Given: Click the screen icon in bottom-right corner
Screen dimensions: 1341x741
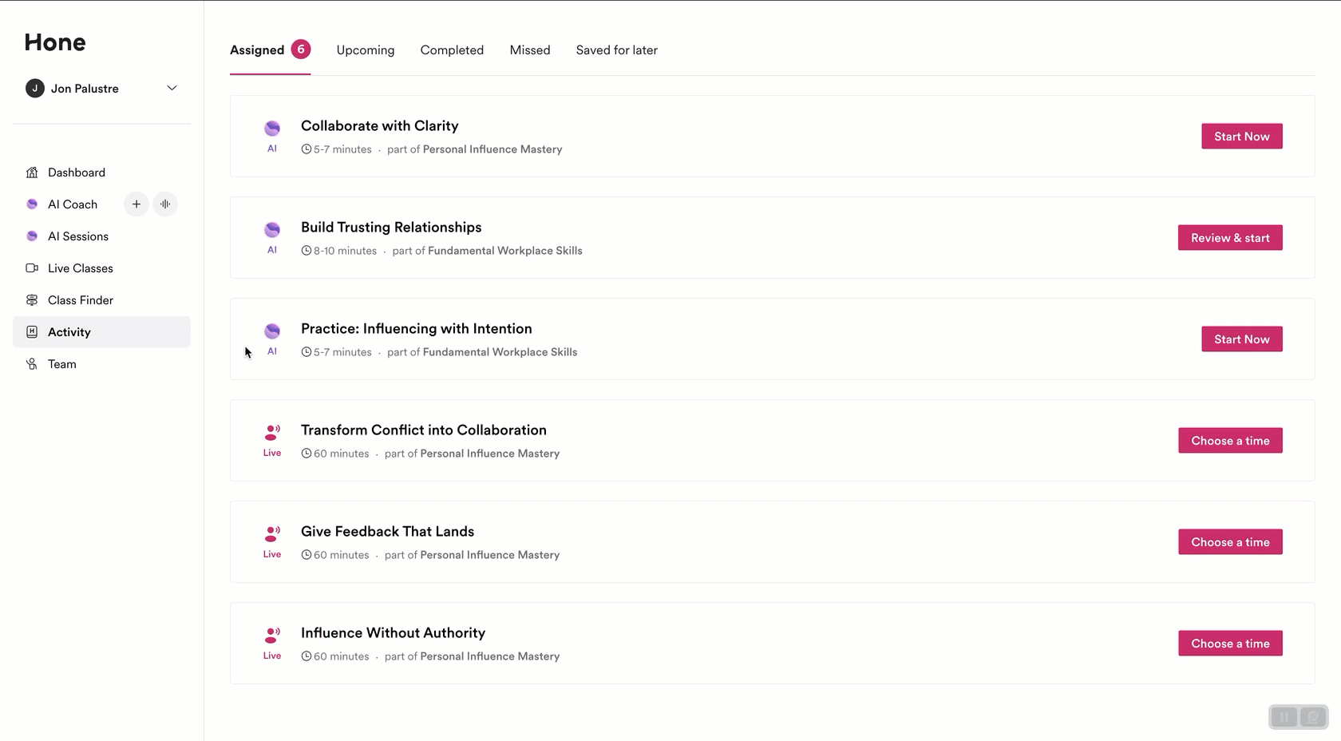Looking at the screenshot, I should pos(1313,717).
